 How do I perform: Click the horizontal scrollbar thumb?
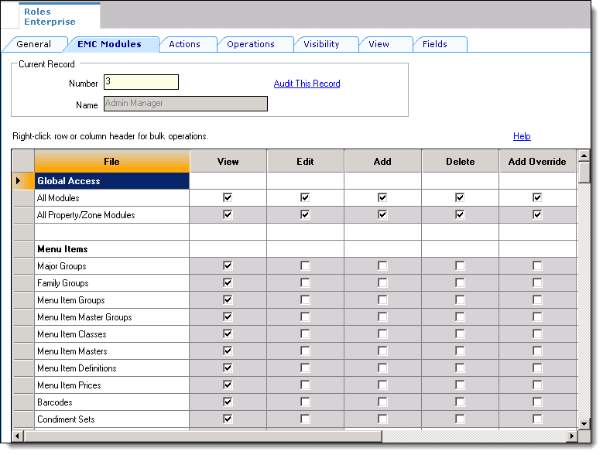pyautogui.click(x=203, y=436)
